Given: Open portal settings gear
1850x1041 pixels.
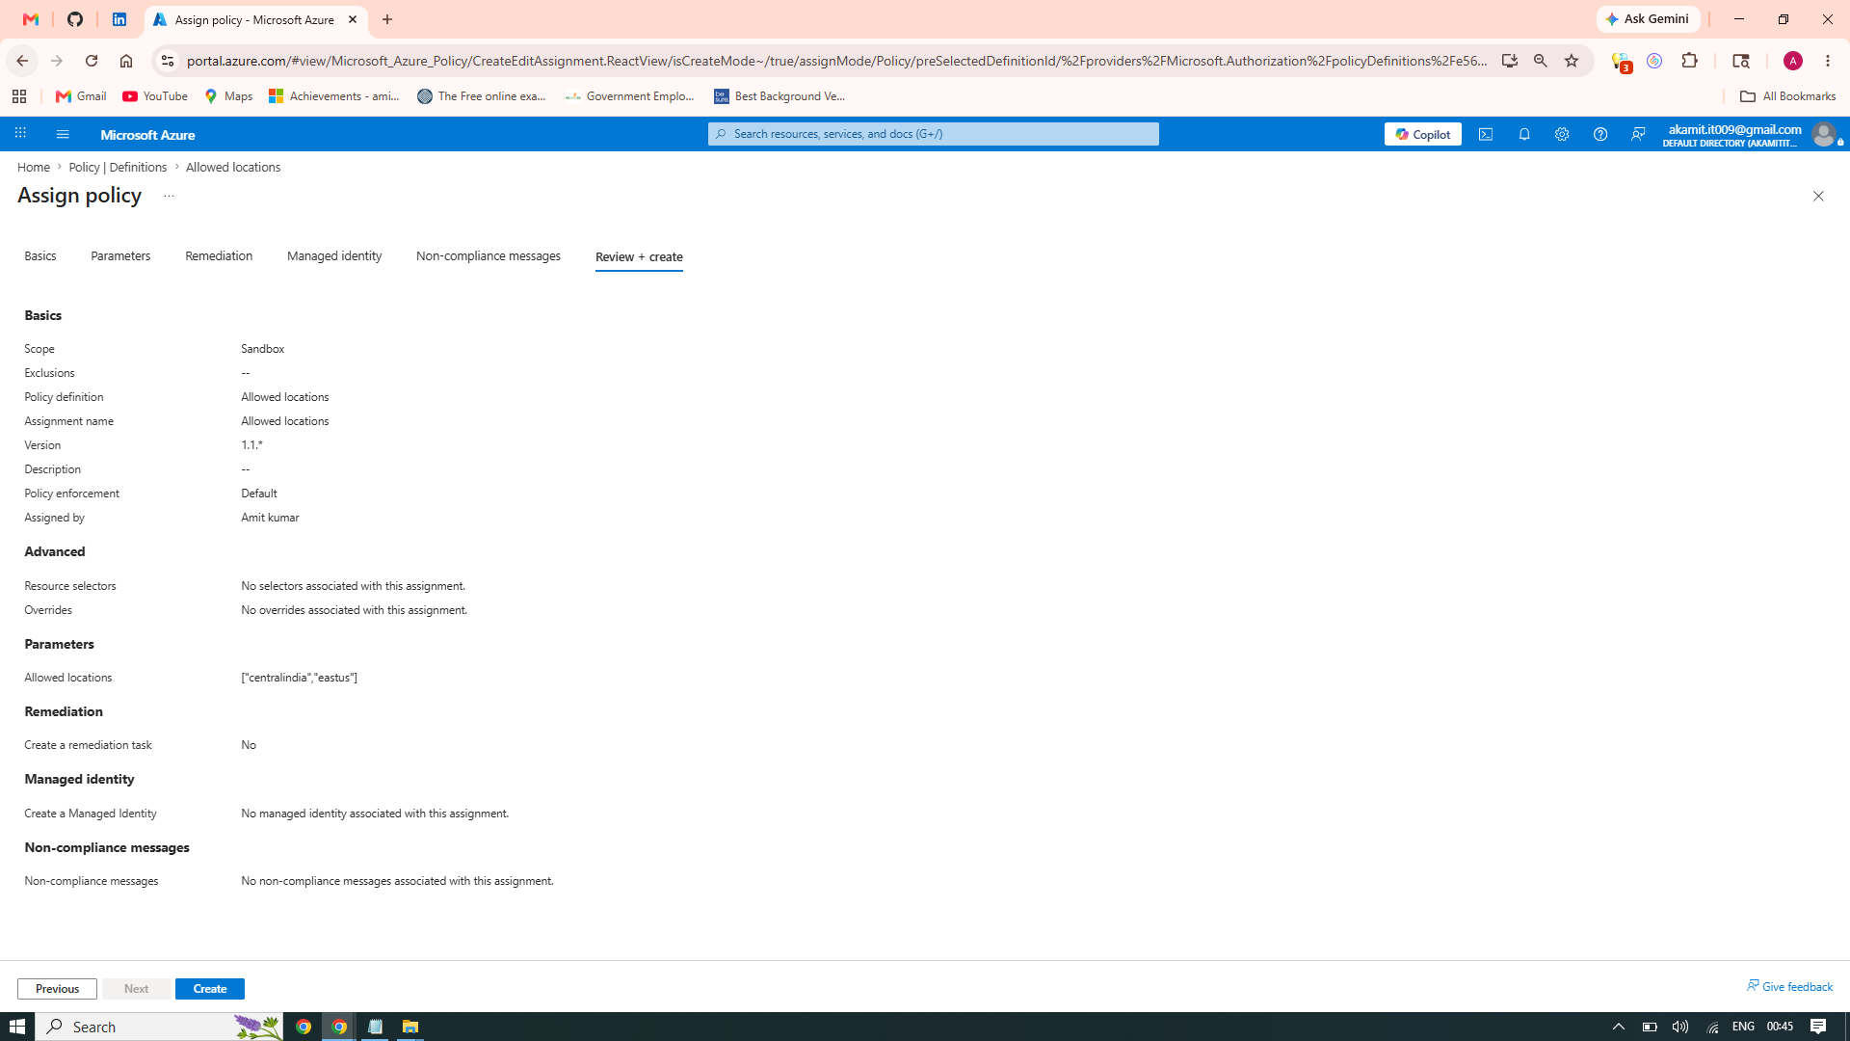Looking at the screenshot, I should pos(1562,134).
